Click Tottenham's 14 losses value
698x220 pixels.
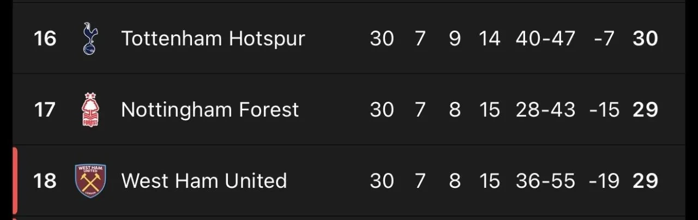pyautogui.click(x=489, y=39)
